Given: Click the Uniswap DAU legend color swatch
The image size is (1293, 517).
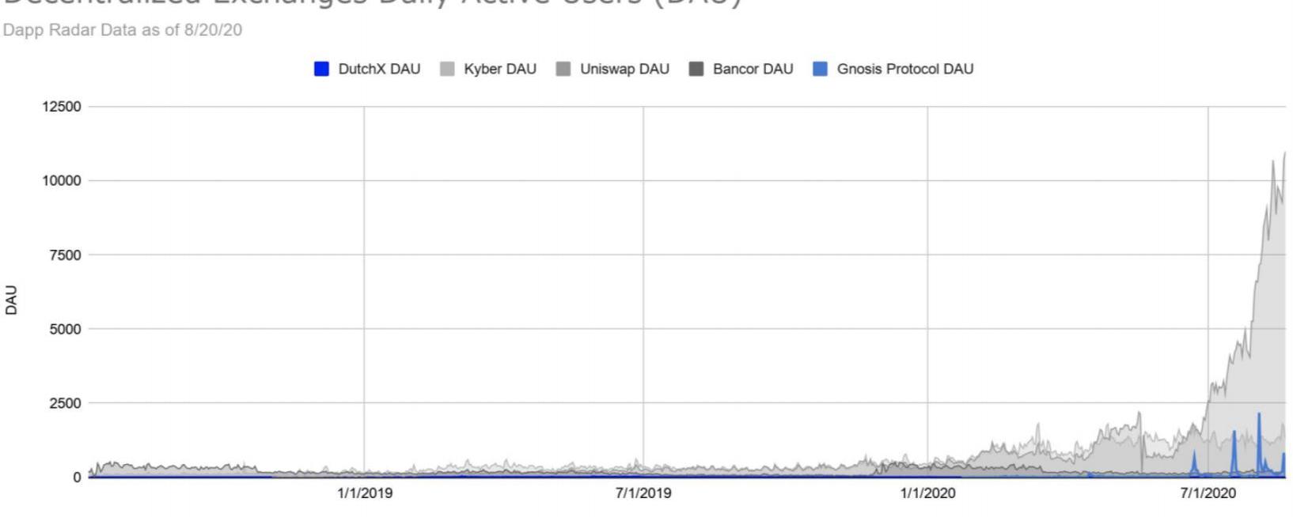Looking at the screenshot, I should [x=563, y=69].
